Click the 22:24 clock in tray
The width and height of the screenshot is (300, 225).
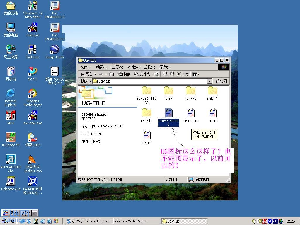tap(291, 221)
